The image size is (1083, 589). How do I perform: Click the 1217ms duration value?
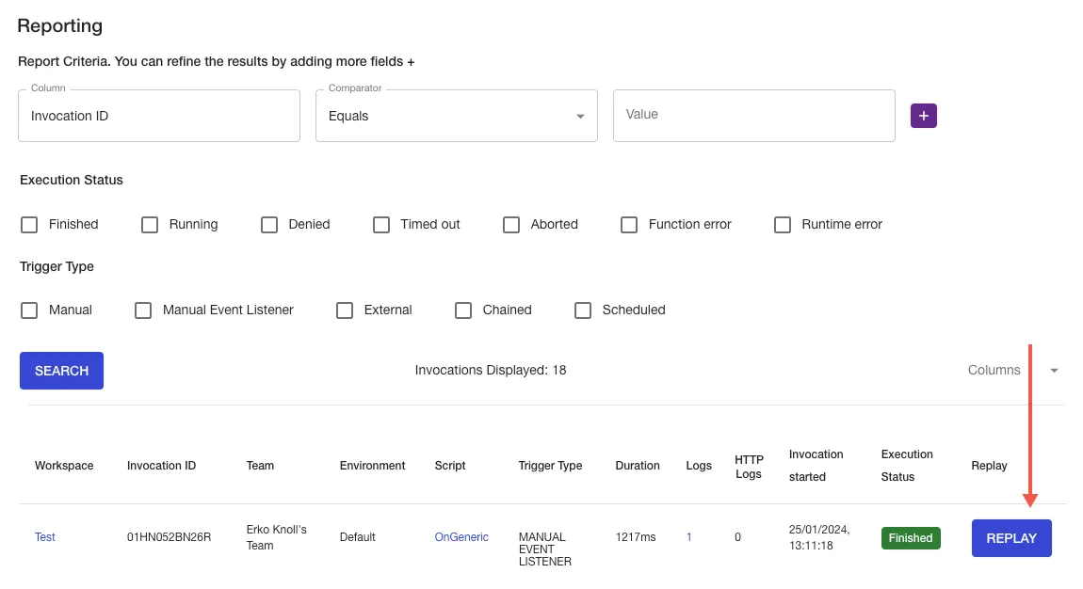pyautogui.click(x=636, y=537)
